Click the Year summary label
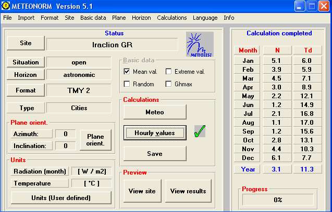The image size is (332, 212). 247,169
